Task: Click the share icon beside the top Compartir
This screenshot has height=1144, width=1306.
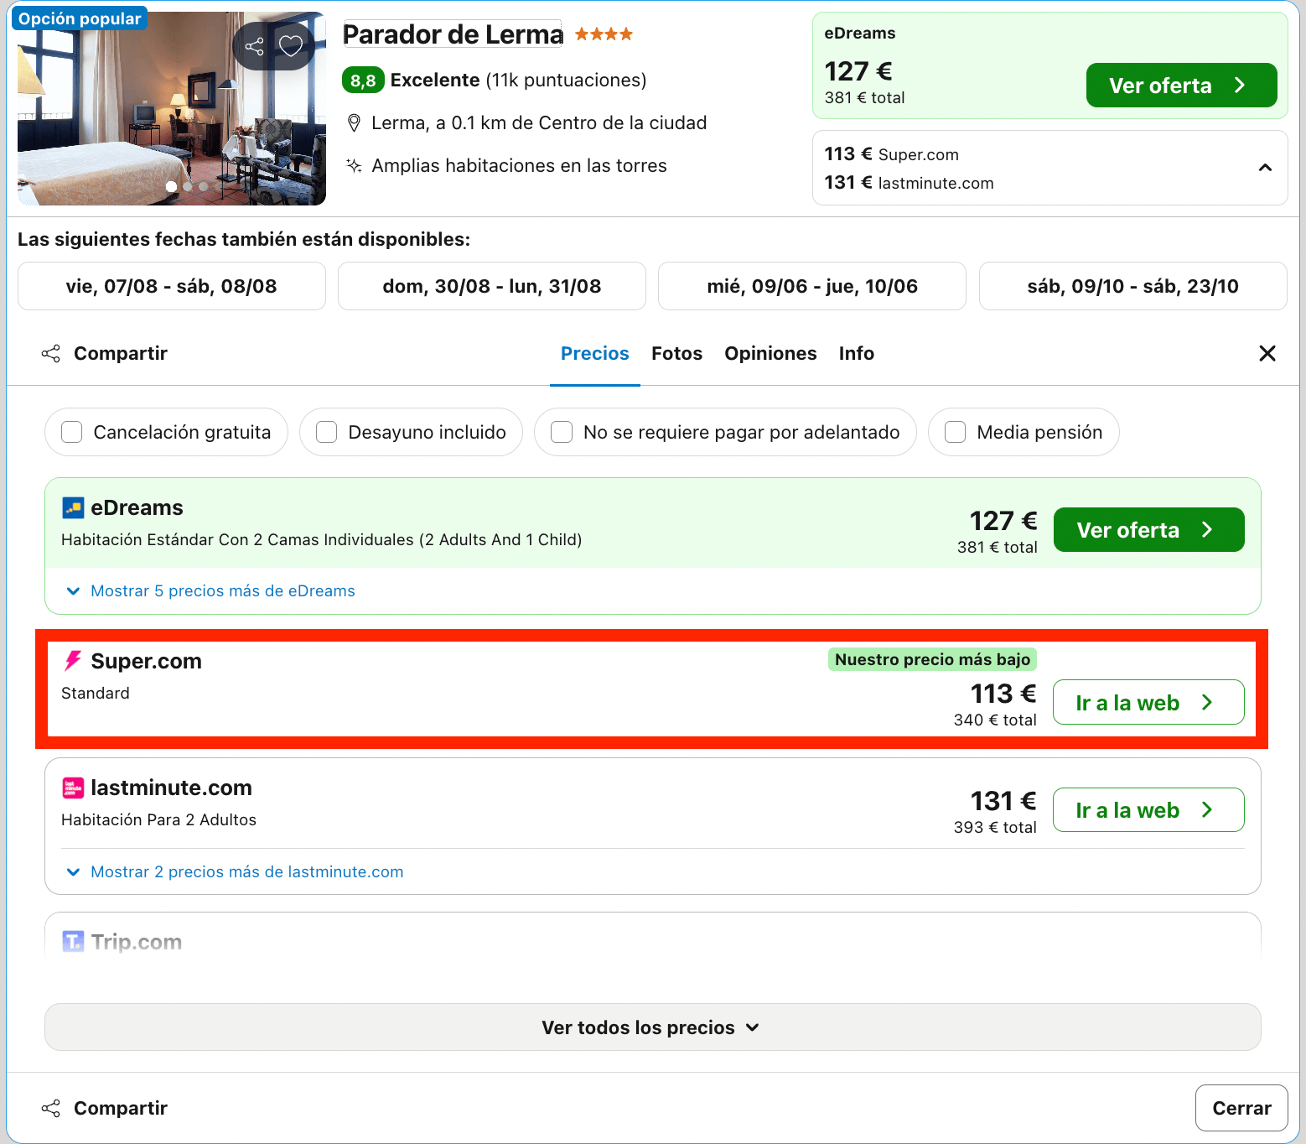Action: tap(51, 353)
